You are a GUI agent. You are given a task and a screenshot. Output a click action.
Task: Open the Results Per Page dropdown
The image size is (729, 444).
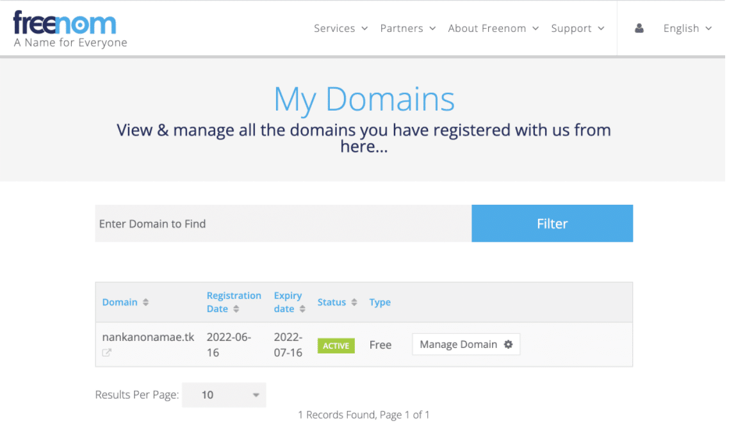click(x=224, y=395)
